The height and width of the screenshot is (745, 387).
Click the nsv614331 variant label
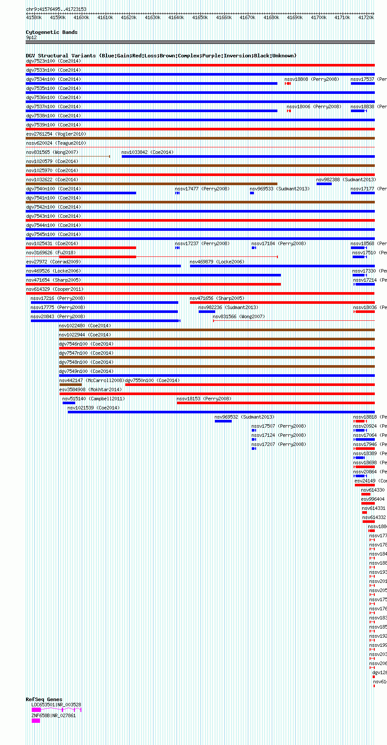click(374, 508)
